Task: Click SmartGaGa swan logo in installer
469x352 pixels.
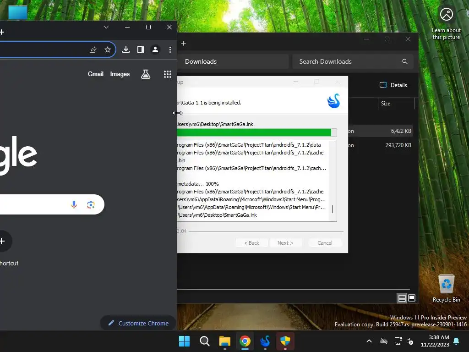Action: tap(333, 101)
